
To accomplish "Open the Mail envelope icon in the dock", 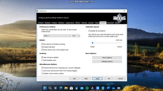I will 82,88.
